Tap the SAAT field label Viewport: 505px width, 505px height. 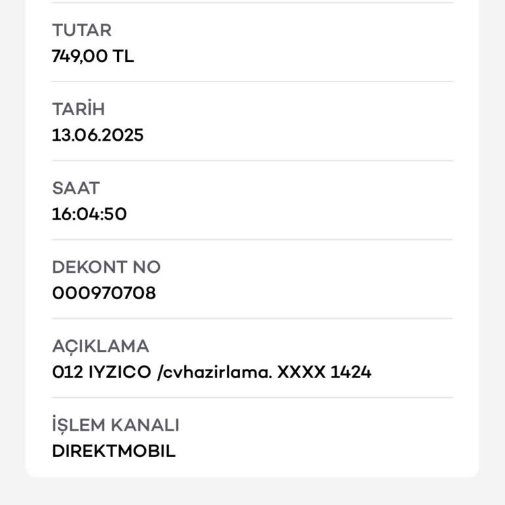click(x=76, y=188)
